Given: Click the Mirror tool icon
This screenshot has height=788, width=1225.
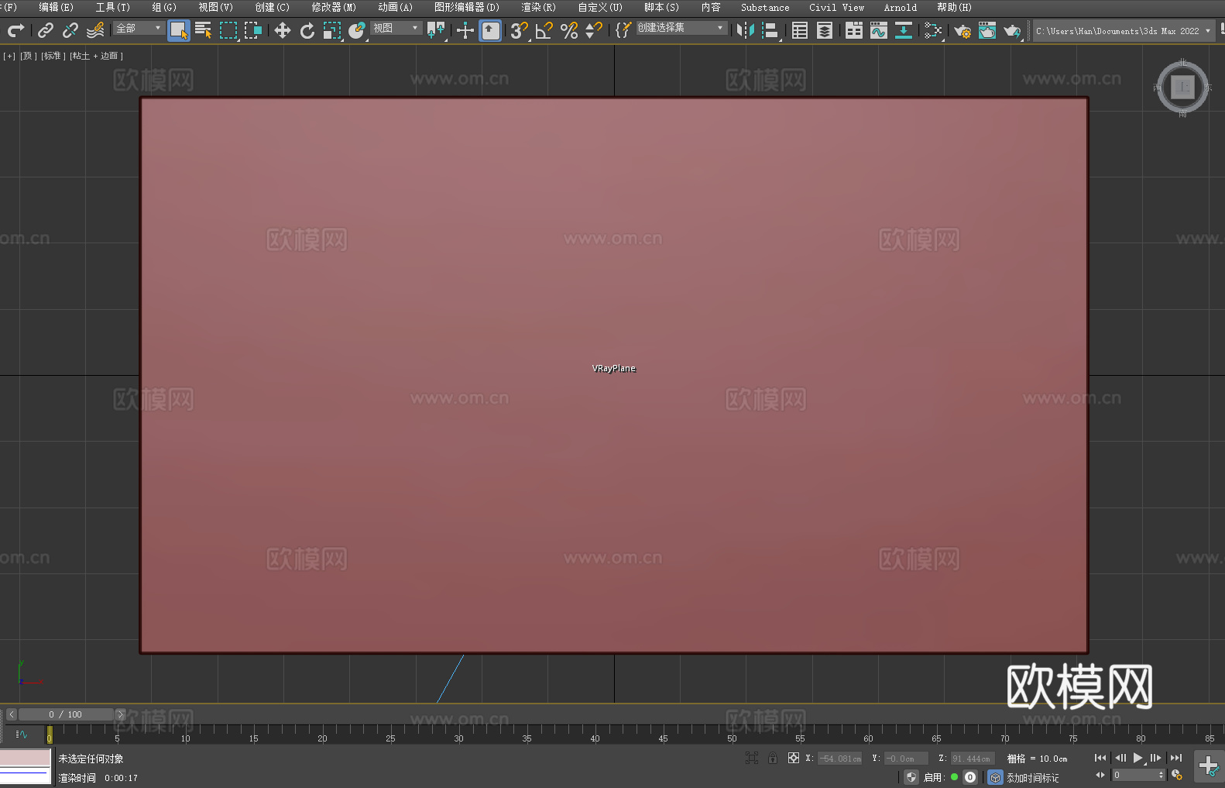Looking at the screenshot, I should 745,30.
